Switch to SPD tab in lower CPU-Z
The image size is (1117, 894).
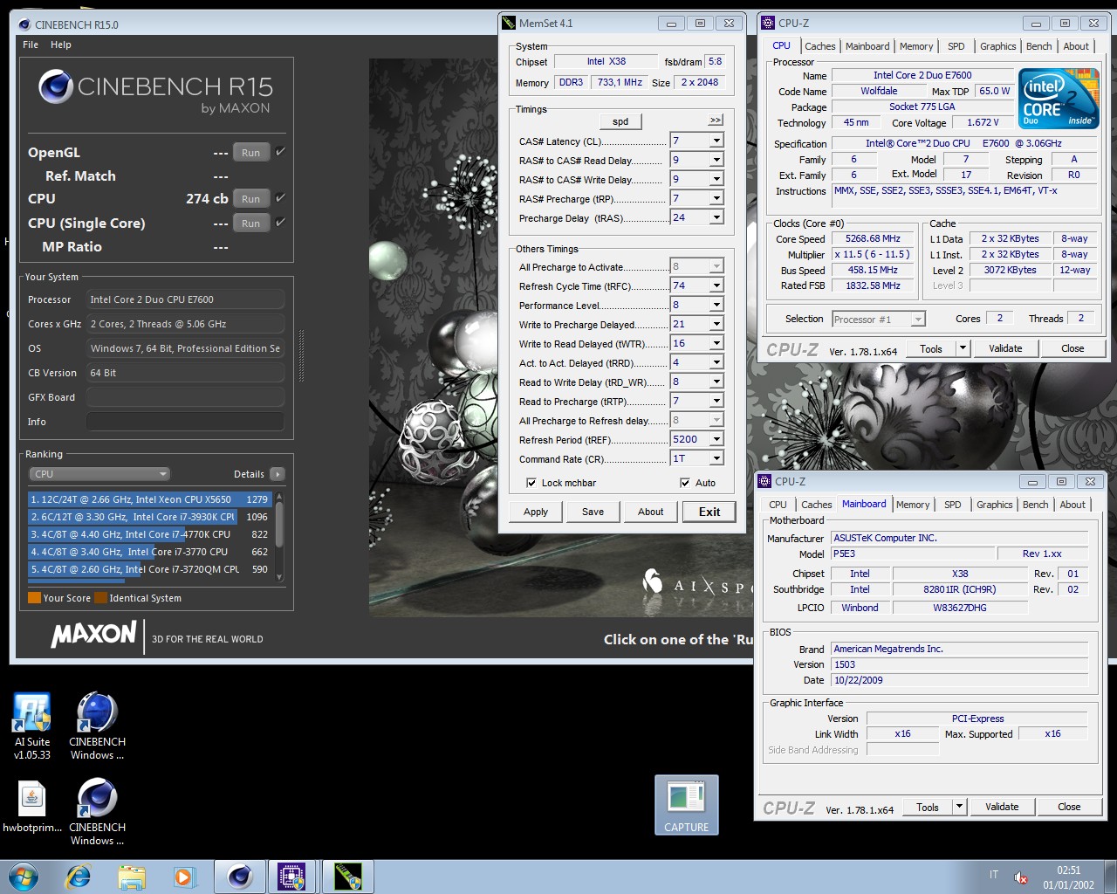point(953,505)
